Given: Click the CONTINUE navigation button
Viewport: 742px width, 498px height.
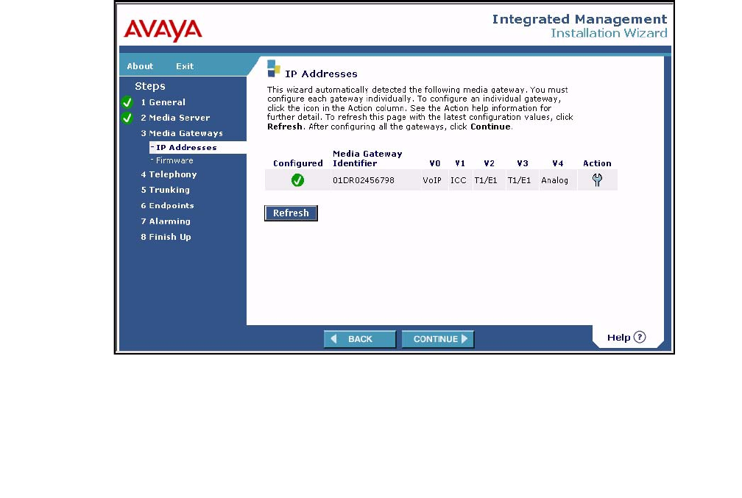Looking at the screenshot, I should tap(438, 339).
